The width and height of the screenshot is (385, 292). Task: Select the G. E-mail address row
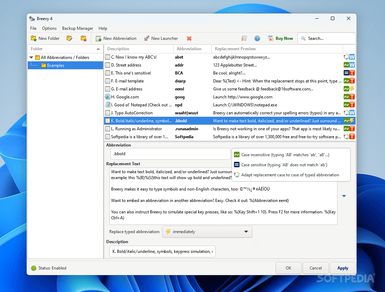click(230, 89)
